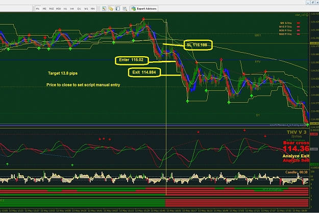Click the M5 S-Trix label

point(286,23)
